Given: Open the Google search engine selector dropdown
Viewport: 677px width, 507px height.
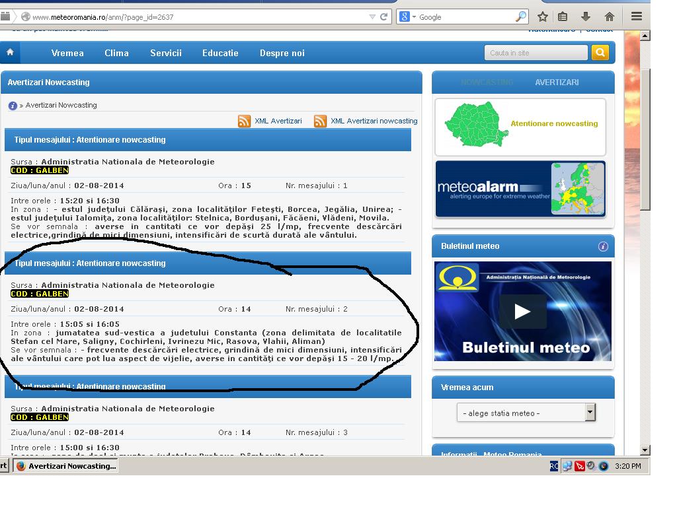Looking at the screenshot, I should (408, 17).
